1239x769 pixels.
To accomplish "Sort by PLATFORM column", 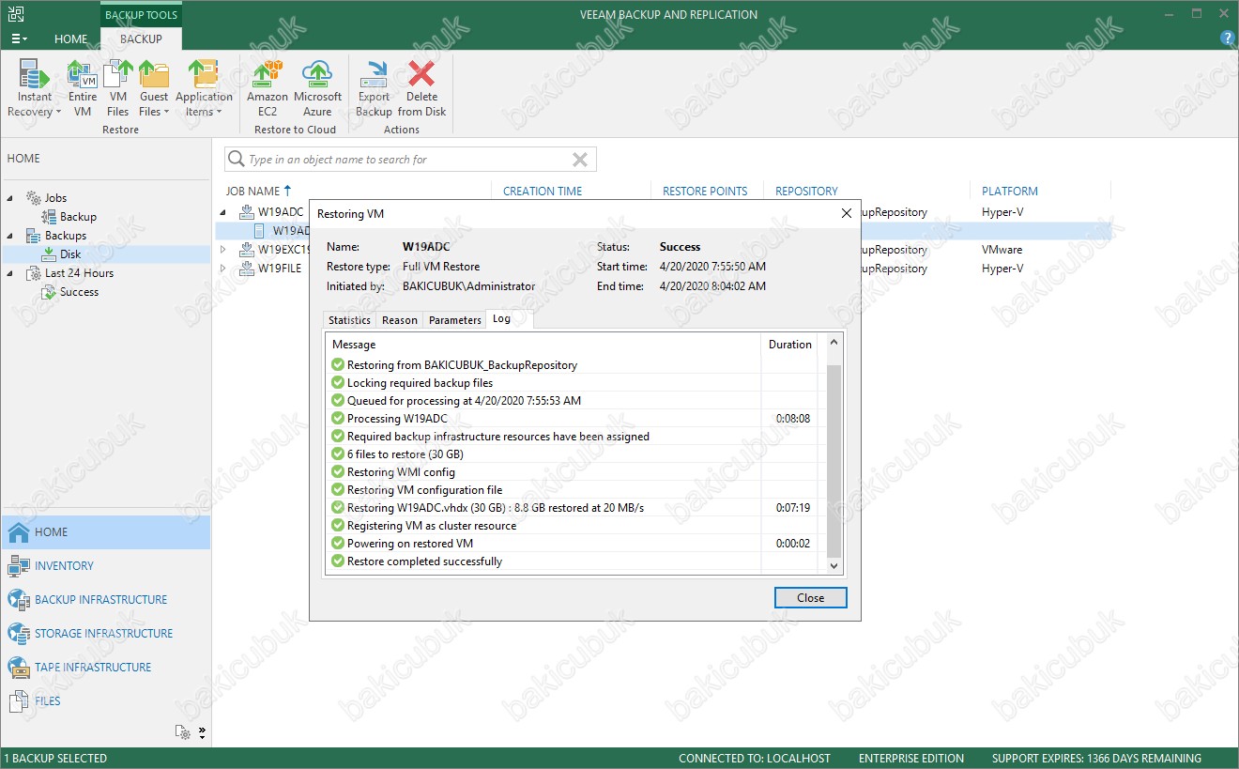I will click(x=1010, y=191).
